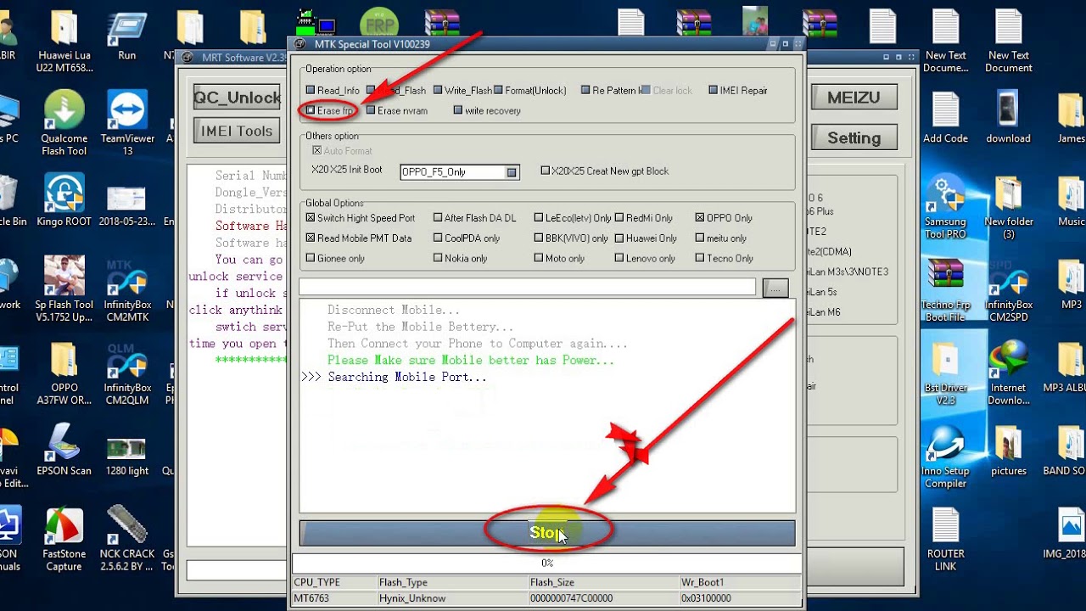Open the Add Code desktop file

945,117
